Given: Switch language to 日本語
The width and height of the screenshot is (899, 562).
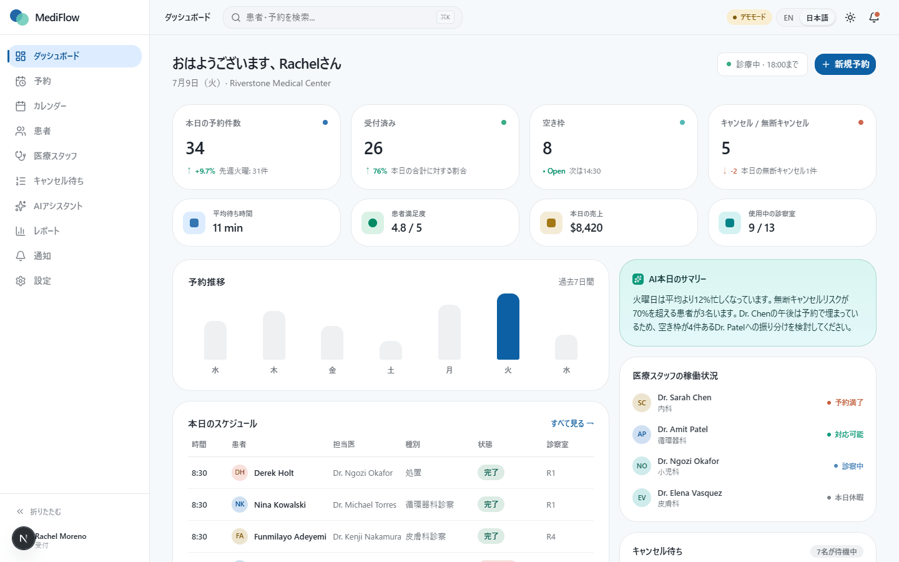Looking at the screenshot, I should tap(817, 17).
